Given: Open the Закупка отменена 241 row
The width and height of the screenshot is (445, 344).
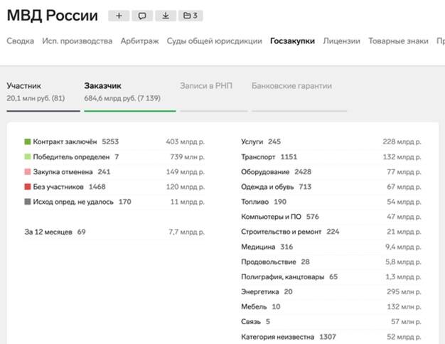Looking at the screenshot, I should point(114,172).
